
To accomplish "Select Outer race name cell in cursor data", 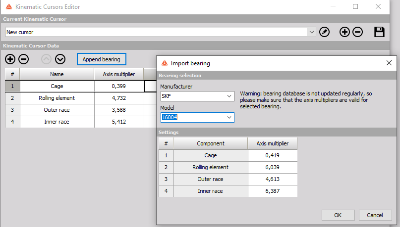I will 57,110.
